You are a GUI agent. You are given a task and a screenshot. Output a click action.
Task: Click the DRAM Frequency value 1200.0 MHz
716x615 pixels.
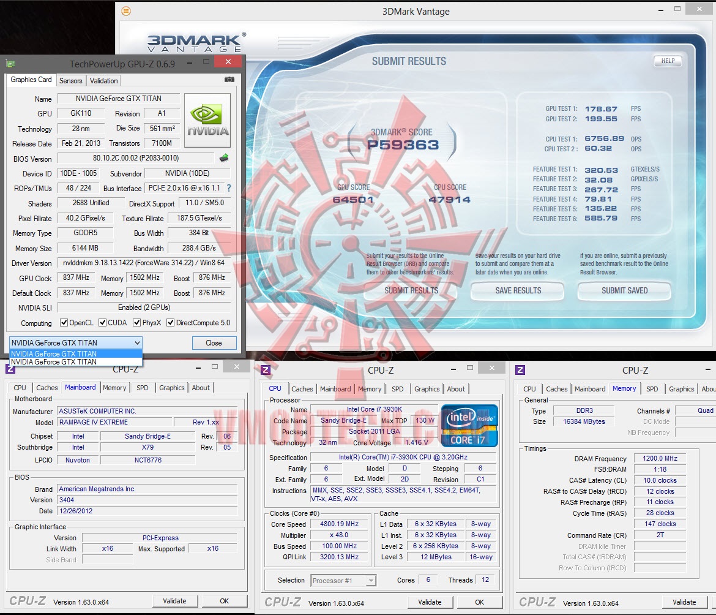click(660, 458)
